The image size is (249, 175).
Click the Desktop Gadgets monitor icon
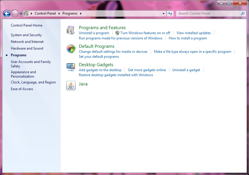click(x=71, y=67)
